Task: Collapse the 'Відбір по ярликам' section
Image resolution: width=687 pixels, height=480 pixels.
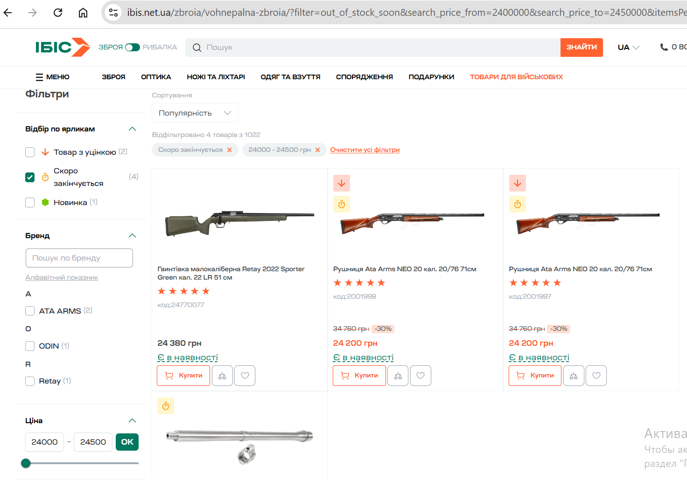Action: [132, 129]
